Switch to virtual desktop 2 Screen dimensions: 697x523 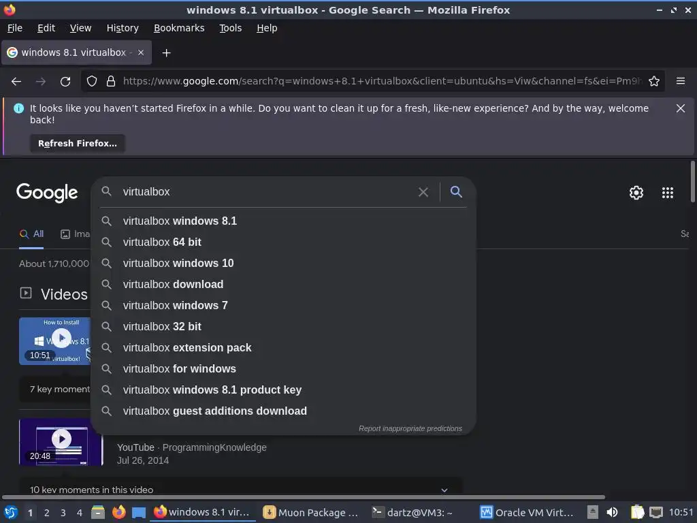click(x=47, y=513)
